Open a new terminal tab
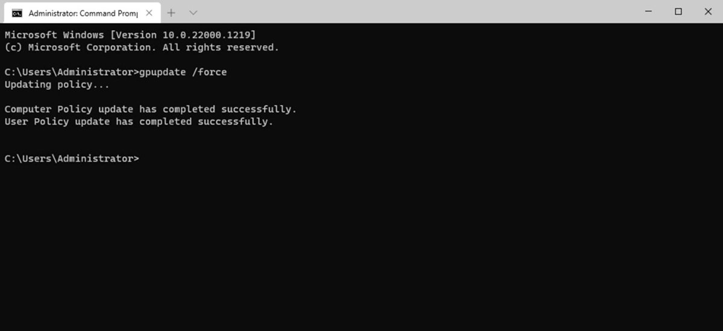723x331 pixels. (x=171, y=13)
